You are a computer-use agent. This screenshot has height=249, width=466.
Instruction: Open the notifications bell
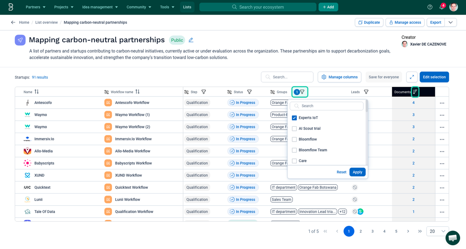coord(442,7)
